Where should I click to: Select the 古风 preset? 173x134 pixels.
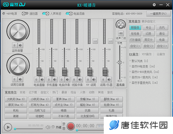click(x=162, y=28)
